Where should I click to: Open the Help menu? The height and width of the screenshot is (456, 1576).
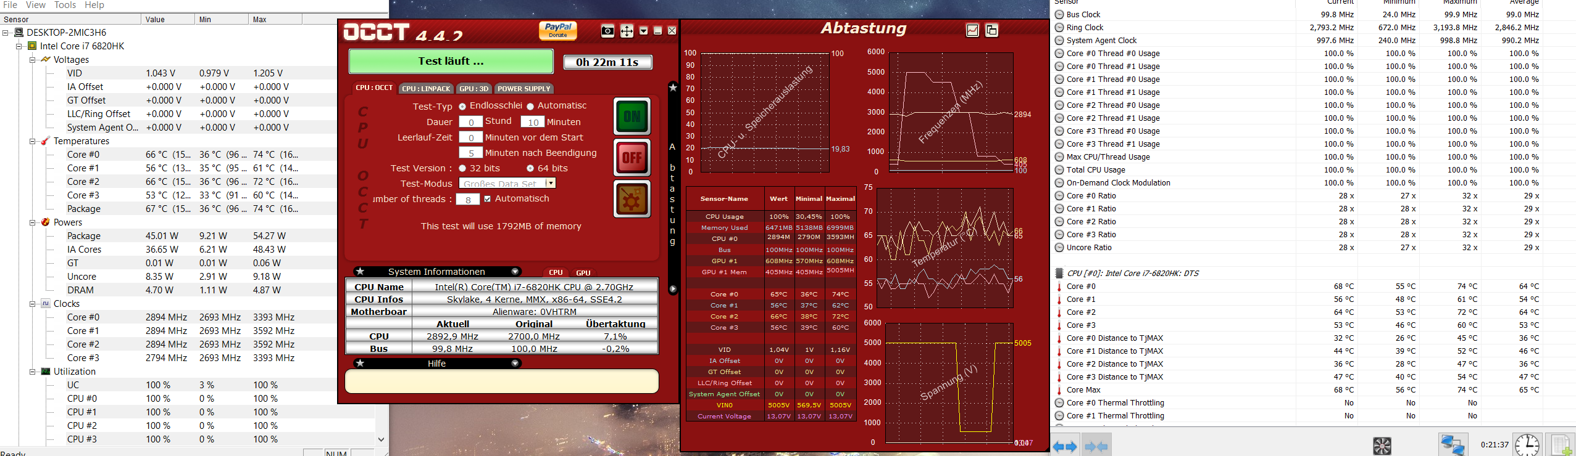pos(94,5)
